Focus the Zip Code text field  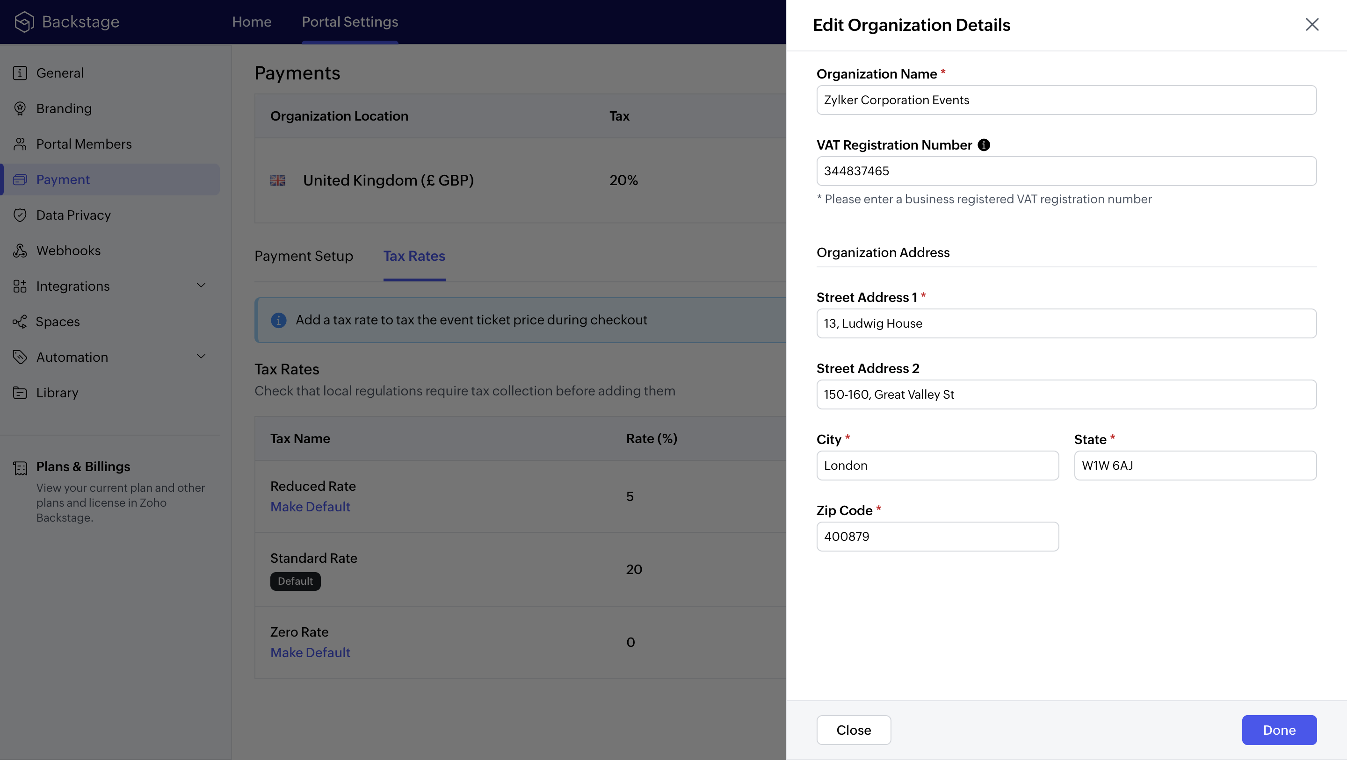pyautogui.click(x=937, y=536)
